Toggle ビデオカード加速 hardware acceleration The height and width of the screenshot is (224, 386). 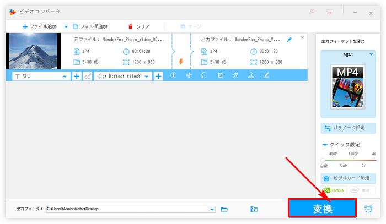coord(348,178)
